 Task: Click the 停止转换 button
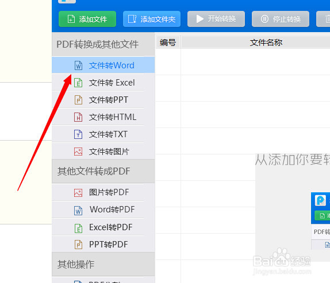tap(281, 19)
